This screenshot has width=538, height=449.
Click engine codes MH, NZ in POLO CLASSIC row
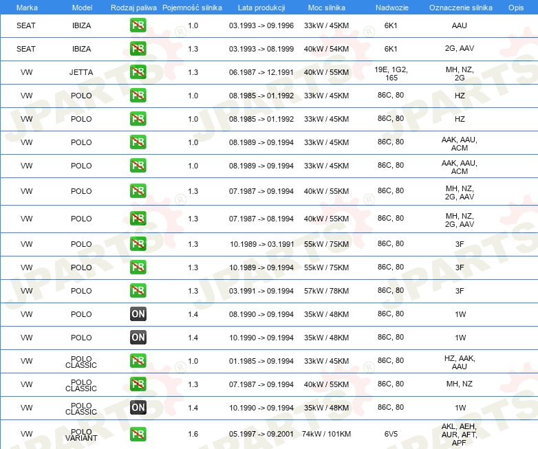459,384
